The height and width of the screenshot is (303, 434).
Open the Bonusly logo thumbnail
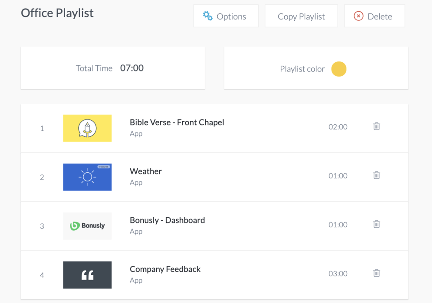tap(88, 226)
